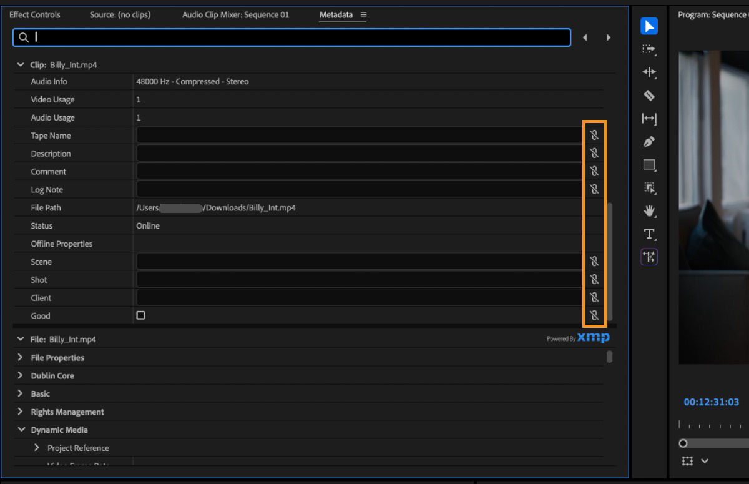
Task: Click the Program monitor playhead slider
Action: pyautogui.click(x=683, y=443)
